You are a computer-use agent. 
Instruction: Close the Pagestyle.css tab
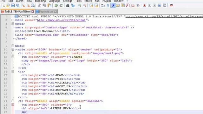pyautogui.click(x=55, y=12)
